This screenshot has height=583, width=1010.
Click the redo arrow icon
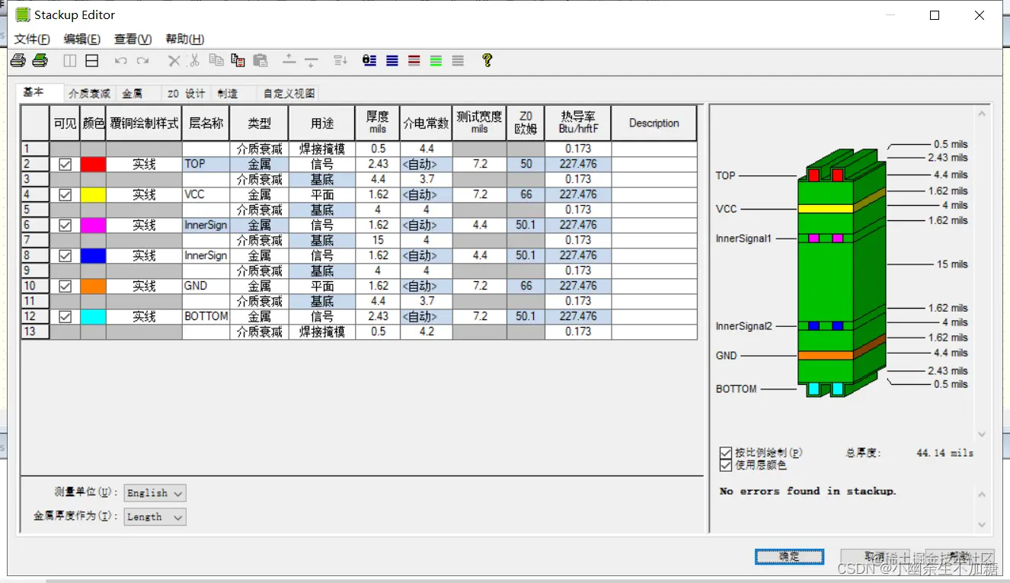143,60
